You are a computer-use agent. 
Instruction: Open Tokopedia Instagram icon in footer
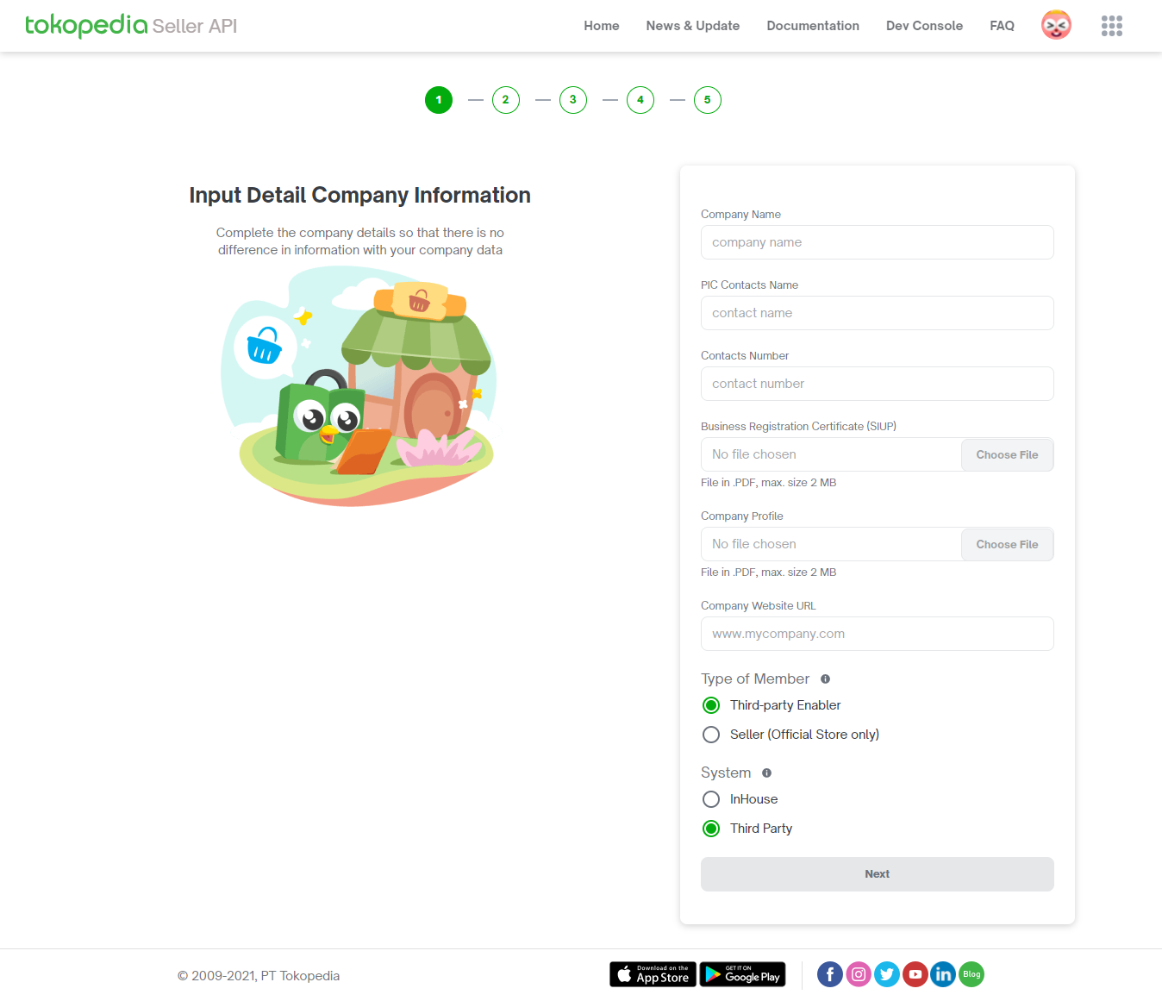(859, 974)
